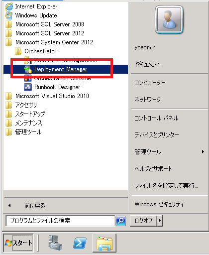Viewport: 209px width, 255px height.
Task: Open ファイル名を指定して実行
Action: point(166,186)
